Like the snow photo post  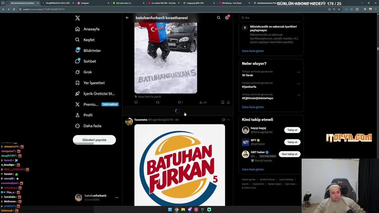click(180, 102)
